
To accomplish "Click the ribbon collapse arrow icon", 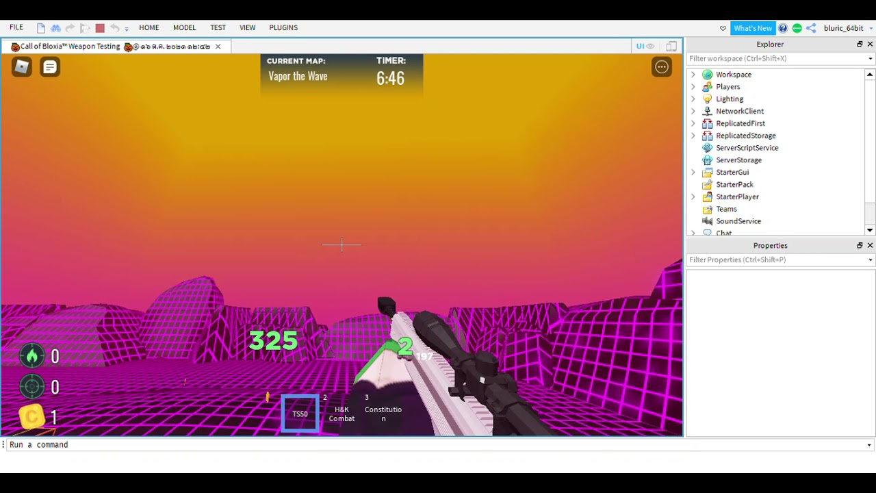I will point(723,29).
